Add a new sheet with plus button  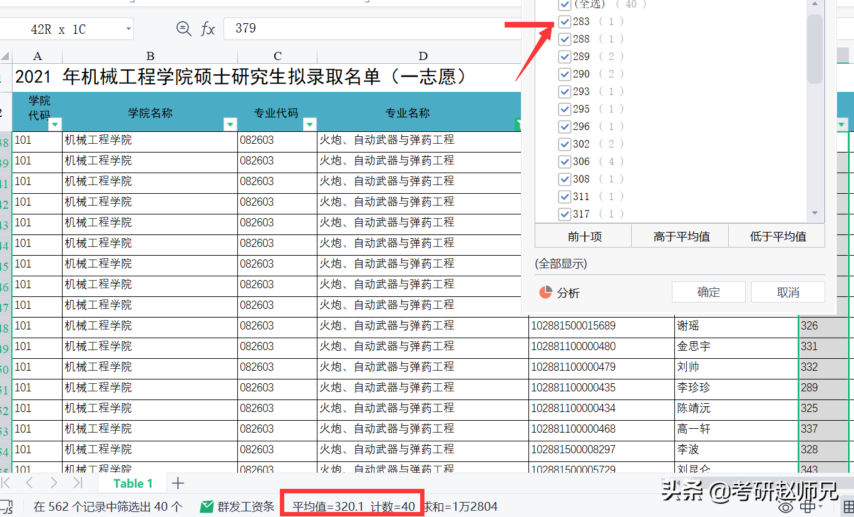[179, 483]
